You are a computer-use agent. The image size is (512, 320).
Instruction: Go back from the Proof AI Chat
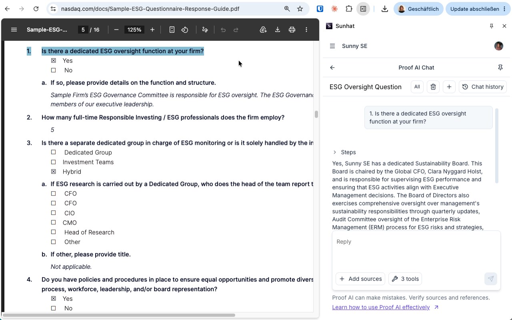click(x=332, y=68)
